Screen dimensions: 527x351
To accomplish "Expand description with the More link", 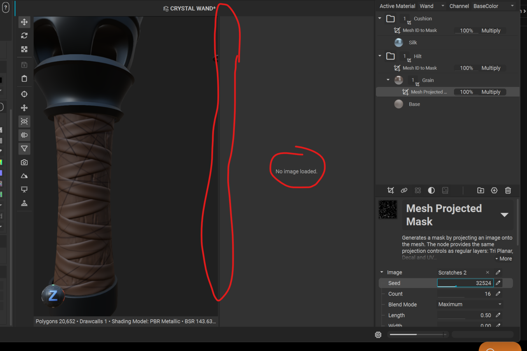I will 504,259.
